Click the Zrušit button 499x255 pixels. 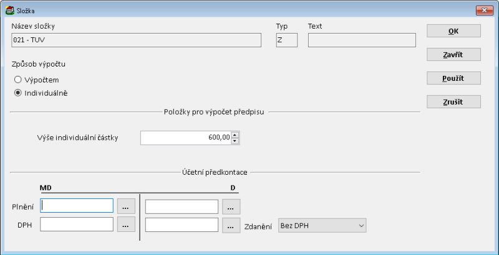point(453,101)
